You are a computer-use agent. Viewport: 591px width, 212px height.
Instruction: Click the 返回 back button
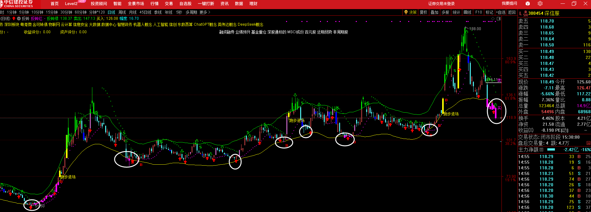click(x=512, y=12)
